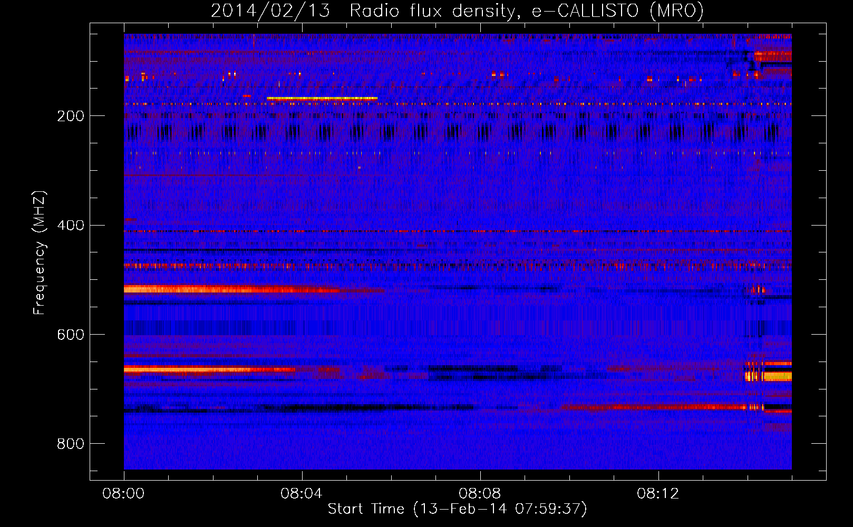Click the 'Frequency (MHZ)' axis label

(40, 253)
